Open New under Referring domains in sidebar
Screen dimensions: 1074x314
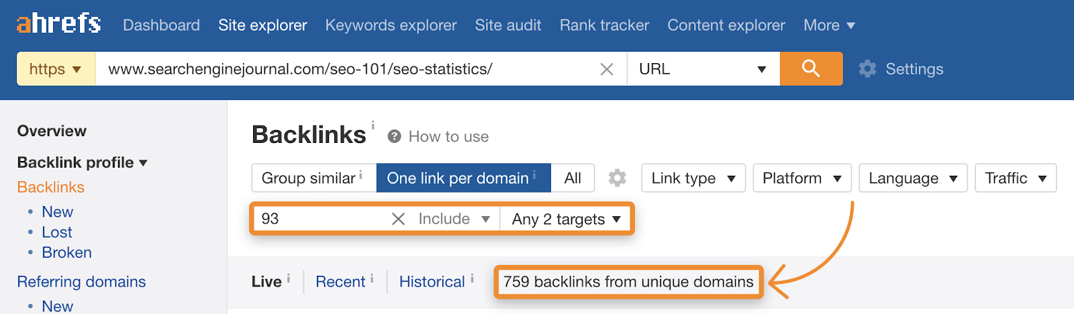click(x=57, y=306)
